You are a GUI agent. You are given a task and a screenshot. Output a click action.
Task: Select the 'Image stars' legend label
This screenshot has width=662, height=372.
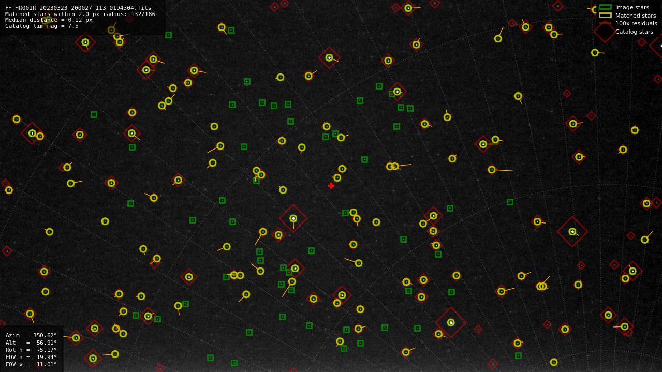pos(632,7)
